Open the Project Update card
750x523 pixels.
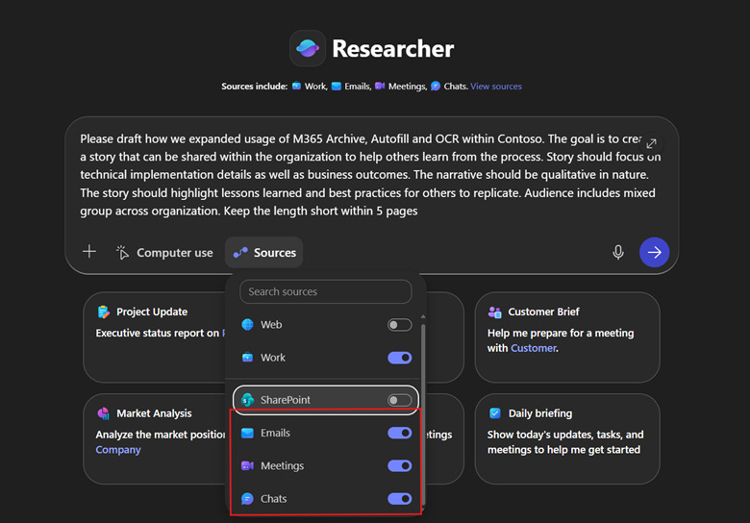(x=156, y=337)
